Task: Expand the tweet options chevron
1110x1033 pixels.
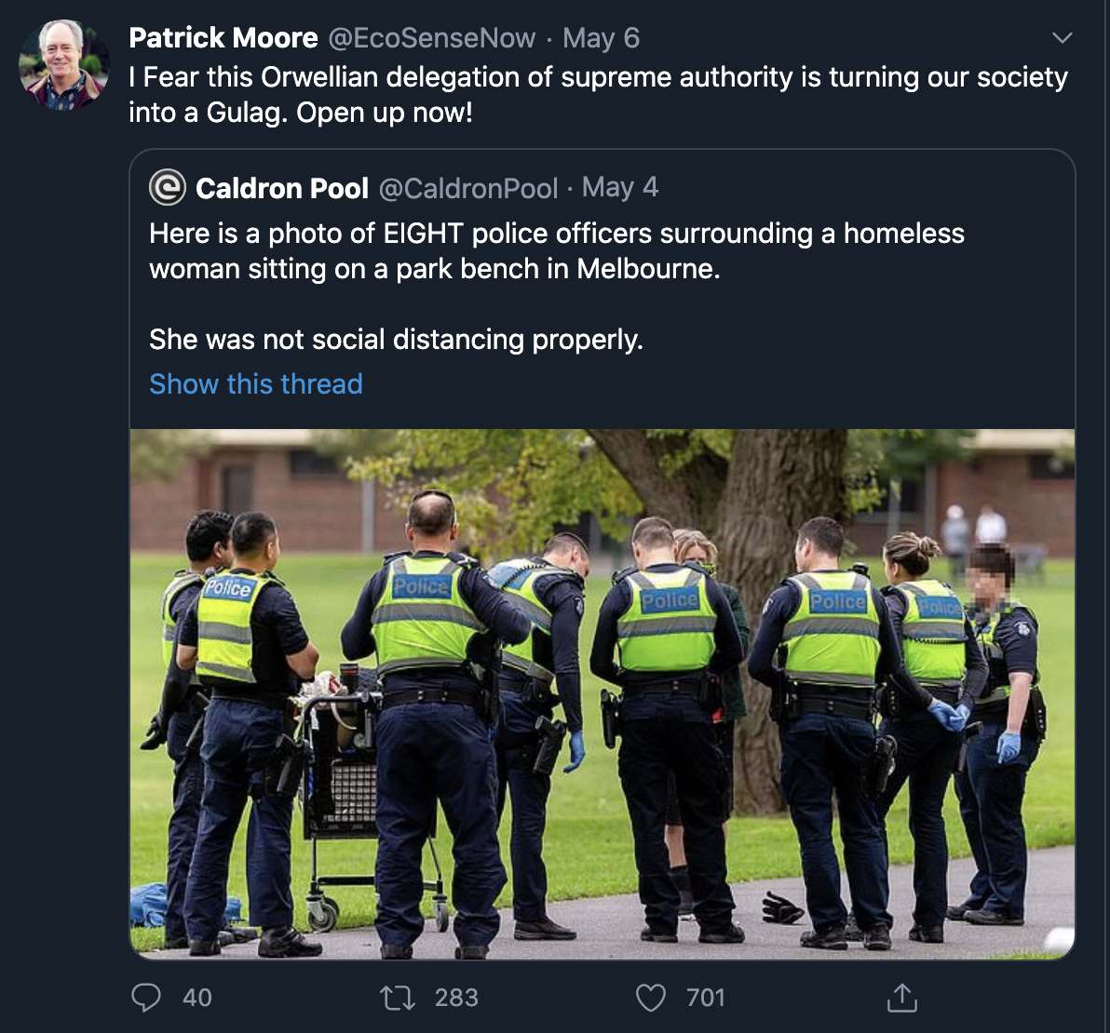Action: (1062, 37)
